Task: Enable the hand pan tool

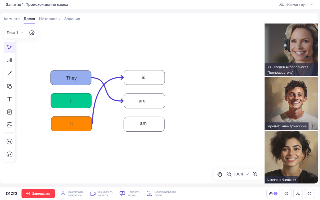Action: (220, 174)
